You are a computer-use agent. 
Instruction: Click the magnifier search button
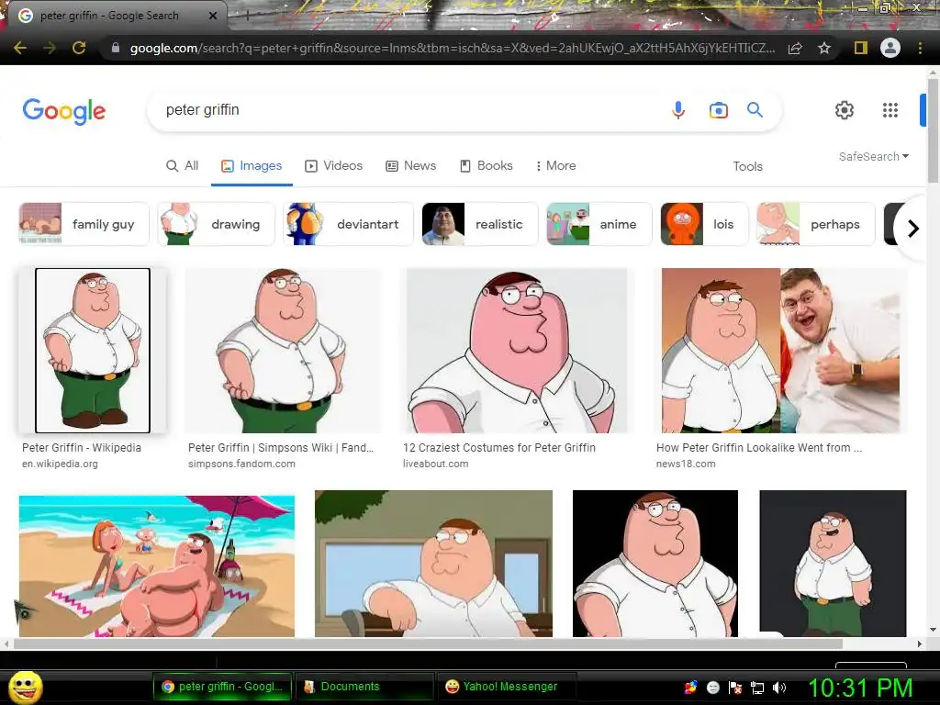755,110
